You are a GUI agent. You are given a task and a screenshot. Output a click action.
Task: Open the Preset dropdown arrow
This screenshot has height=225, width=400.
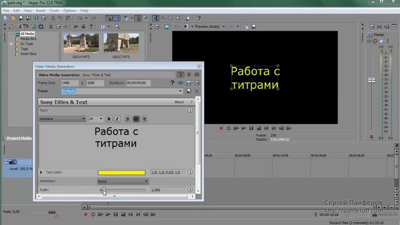181,91
